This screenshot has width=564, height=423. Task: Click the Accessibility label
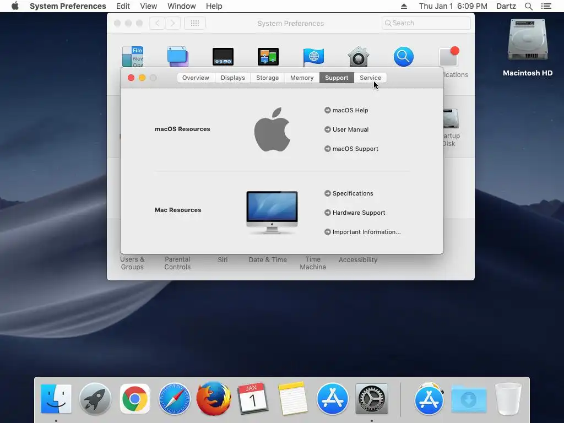click(358, 260)
